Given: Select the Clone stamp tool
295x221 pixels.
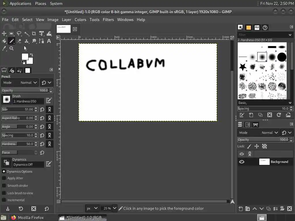Looking at the screenshot, I should [x=27, y=41].
